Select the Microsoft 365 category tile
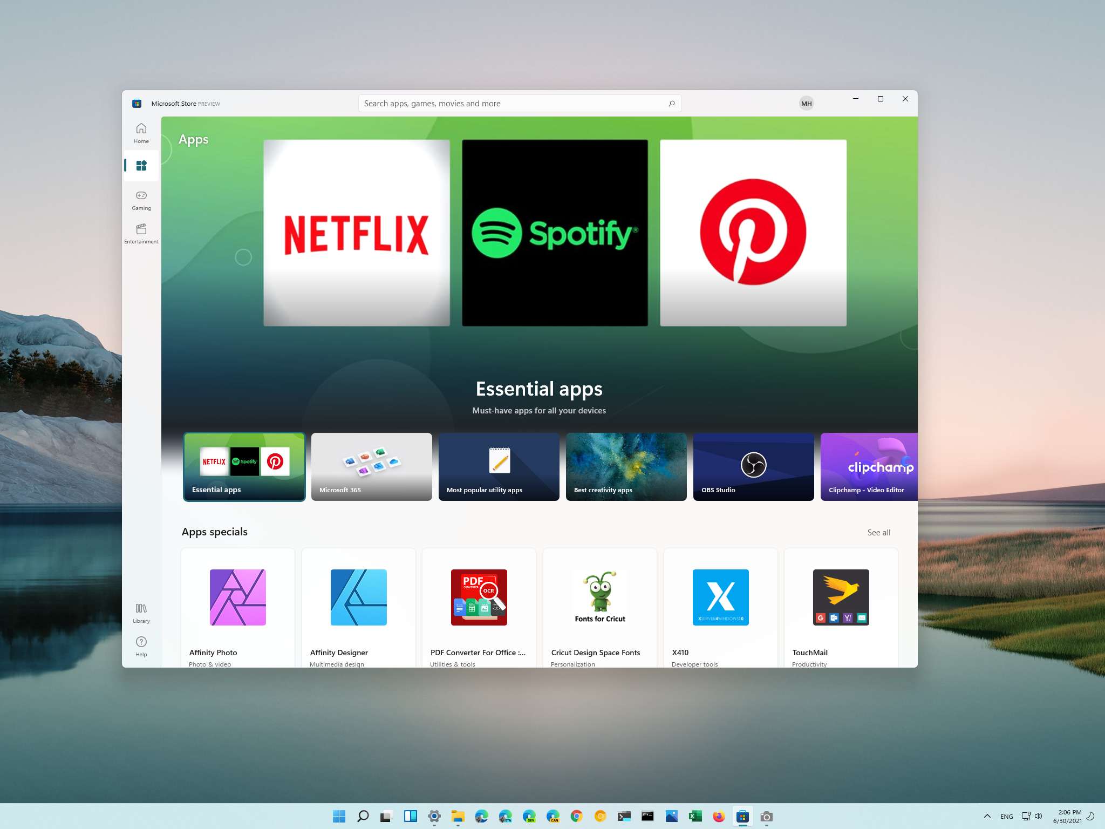Viewport: 1105px width, 829px height. coord(372,466)
